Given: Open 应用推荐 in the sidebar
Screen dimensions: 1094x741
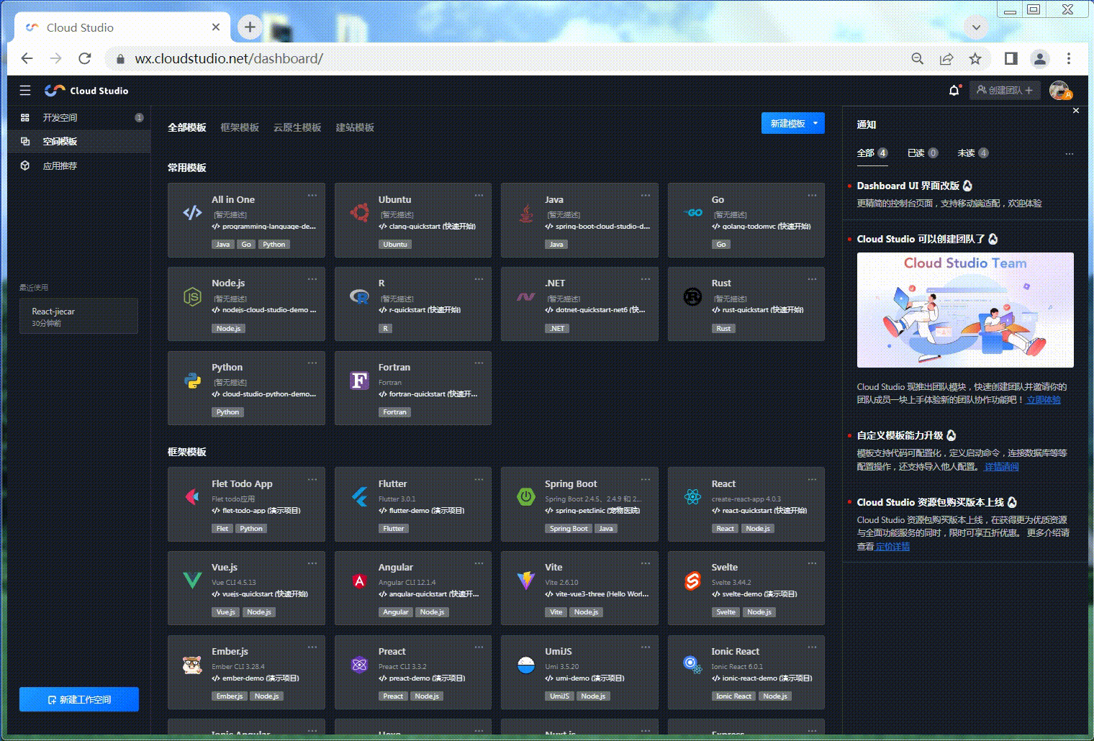Looking at the screenshot, I should point(79,165).
